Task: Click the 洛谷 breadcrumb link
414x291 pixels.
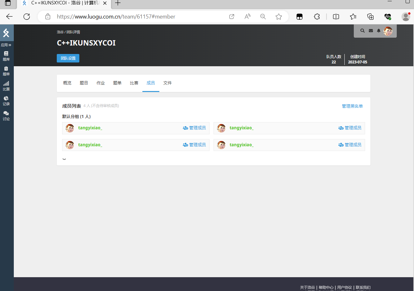Action: point(60,32)
